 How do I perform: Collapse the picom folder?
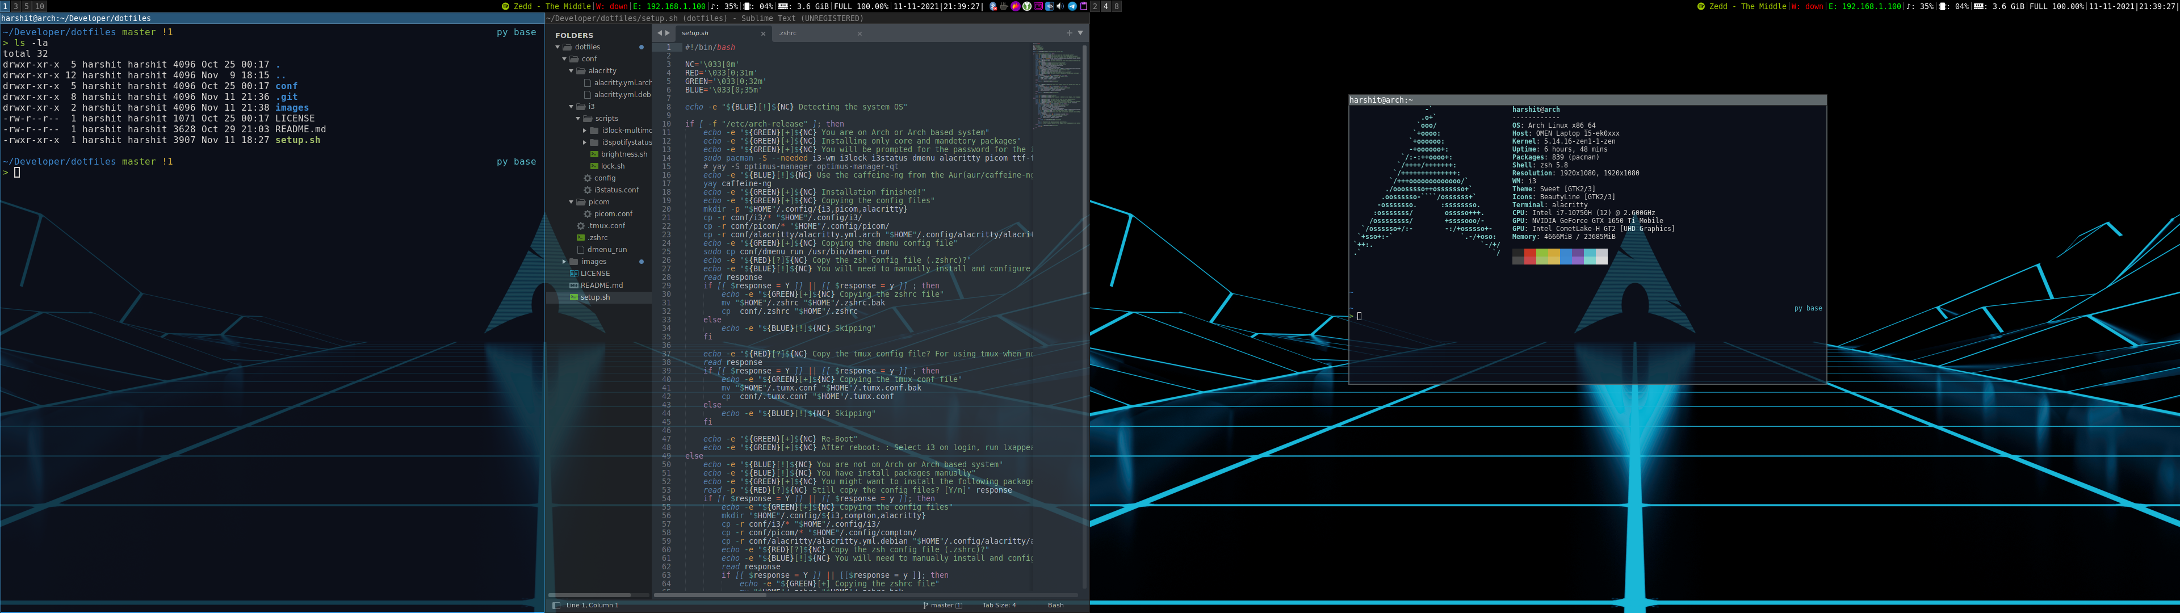(571, 203)
